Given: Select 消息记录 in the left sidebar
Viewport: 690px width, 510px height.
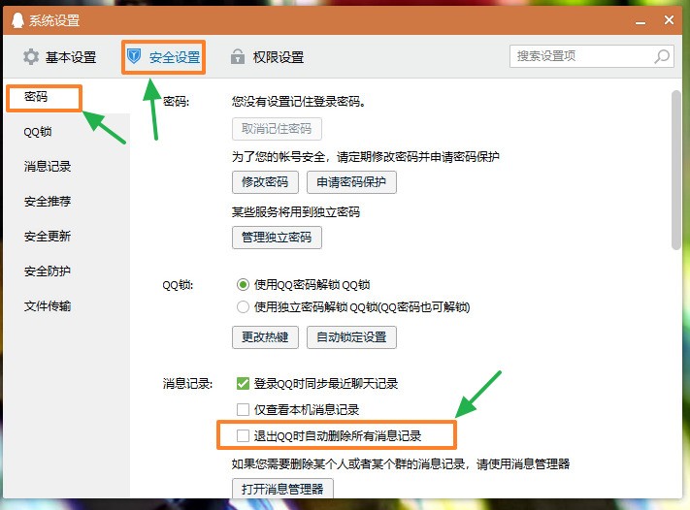Looking at the screenshot, I should pyautogui.click(x=48, y=167).
